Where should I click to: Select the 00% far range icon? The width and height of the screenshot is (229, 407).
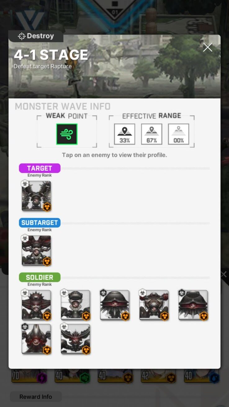pos(179,134)
